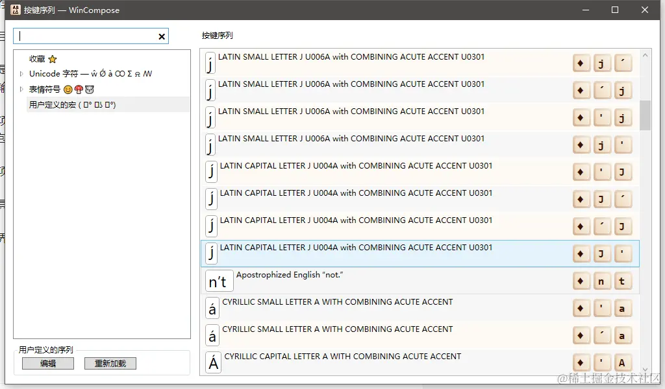Minimize the WinCompose window
The height and width of the screenshot is (389, 665).
coord(586,10)
